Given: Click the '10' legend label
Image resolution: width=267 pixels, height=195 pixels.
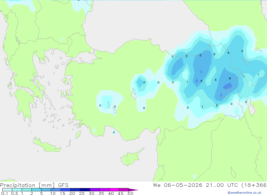Looking at the screenshot, I should point(53,193).
